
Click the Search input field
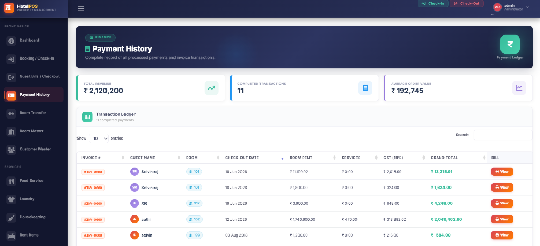[x=503, y=135]
